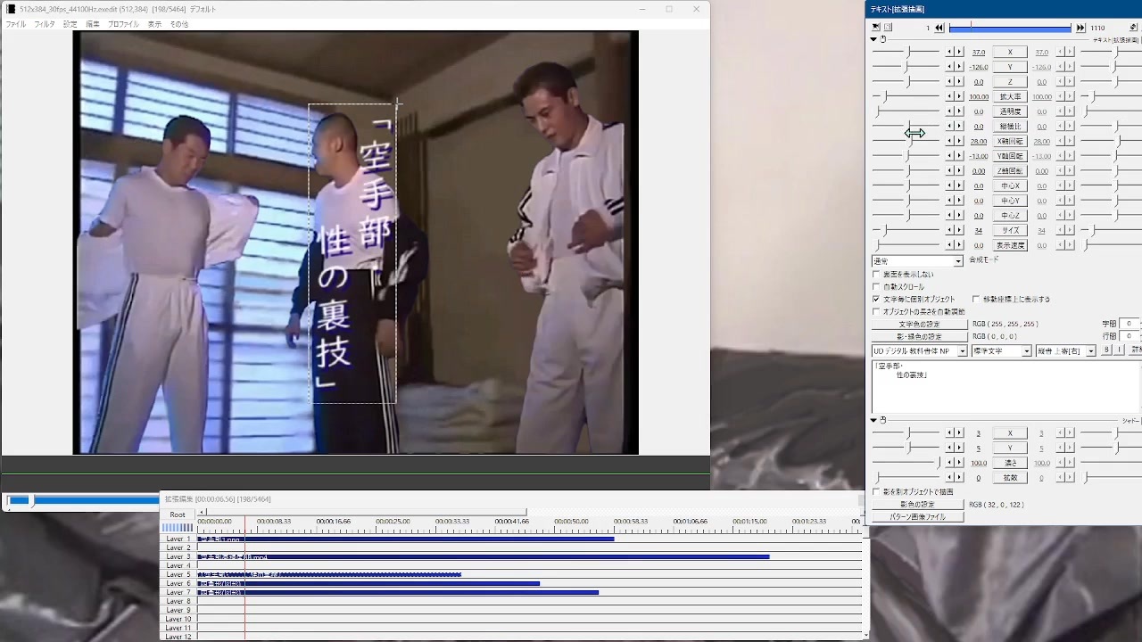This screenshot has width=1142, height=642.
Task: Click the サイズ parameter button
Action: (x=1010, y=231)
